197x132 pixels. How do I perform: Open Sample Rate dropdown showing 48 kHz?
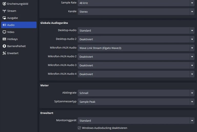pos(136,3)
